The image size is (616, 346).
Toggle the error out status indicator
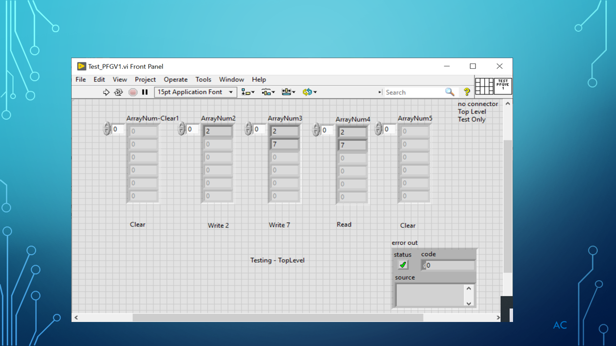click(x=403, y=265)
